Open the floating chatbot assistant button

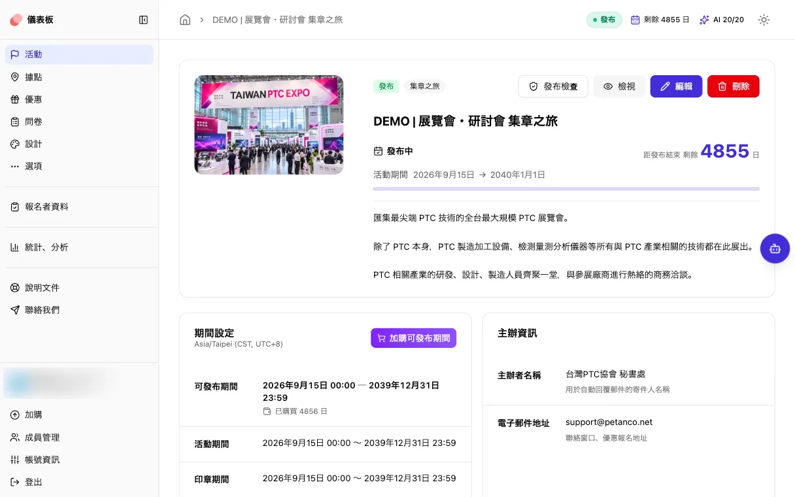775,248
